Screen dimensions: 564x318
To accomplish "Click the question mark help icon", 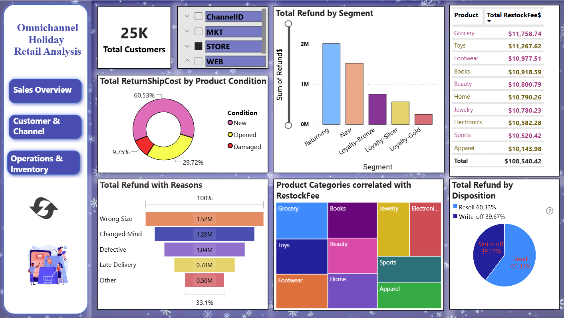I will click(550, 211).
